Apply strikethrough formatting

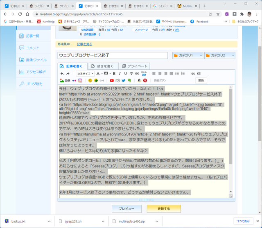coord(131,74)
